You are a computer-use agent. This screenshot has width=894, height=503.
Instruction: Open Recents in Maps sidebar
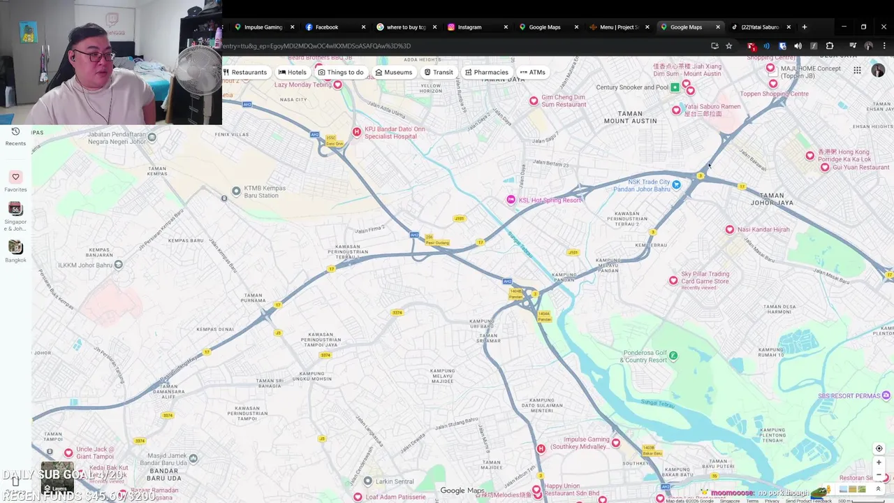point(15,136)
